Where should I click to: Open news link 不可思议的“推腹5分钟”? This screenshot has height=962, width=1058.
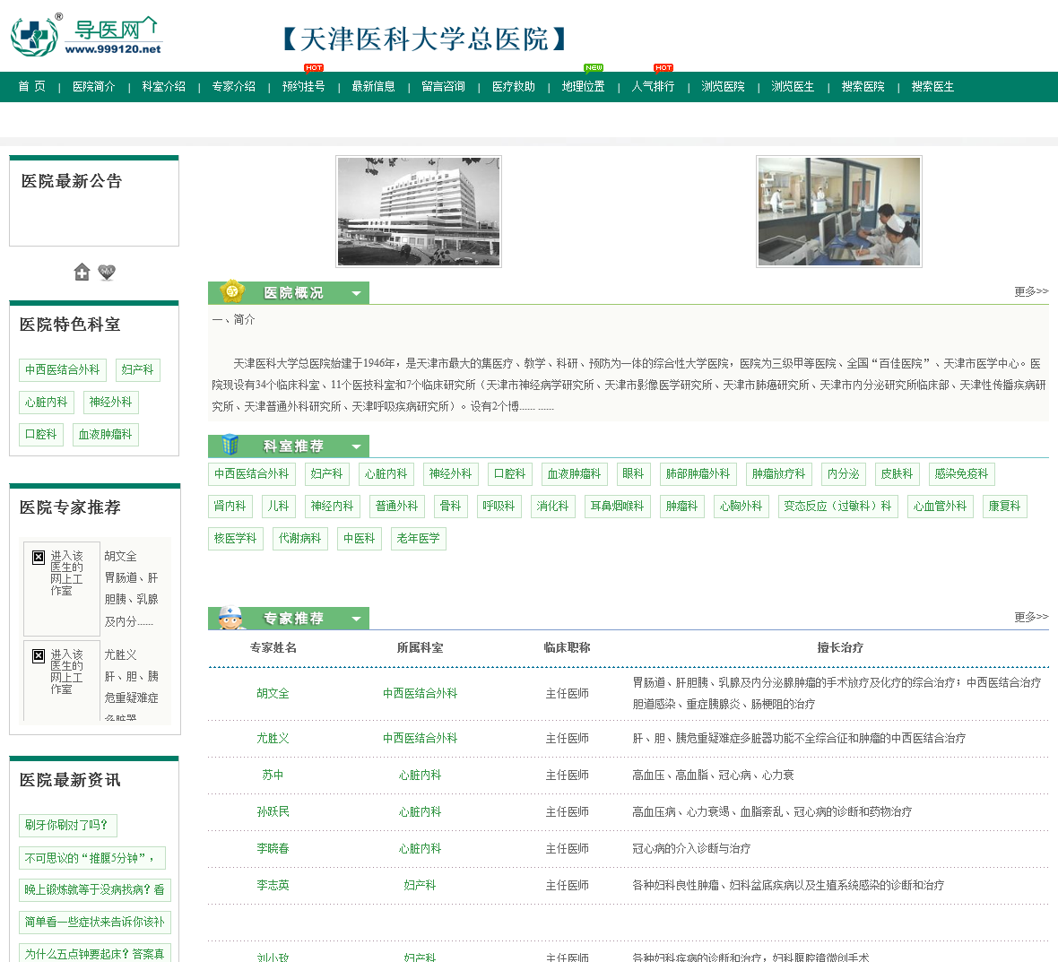pyautogui.click(x=91, y=858)
